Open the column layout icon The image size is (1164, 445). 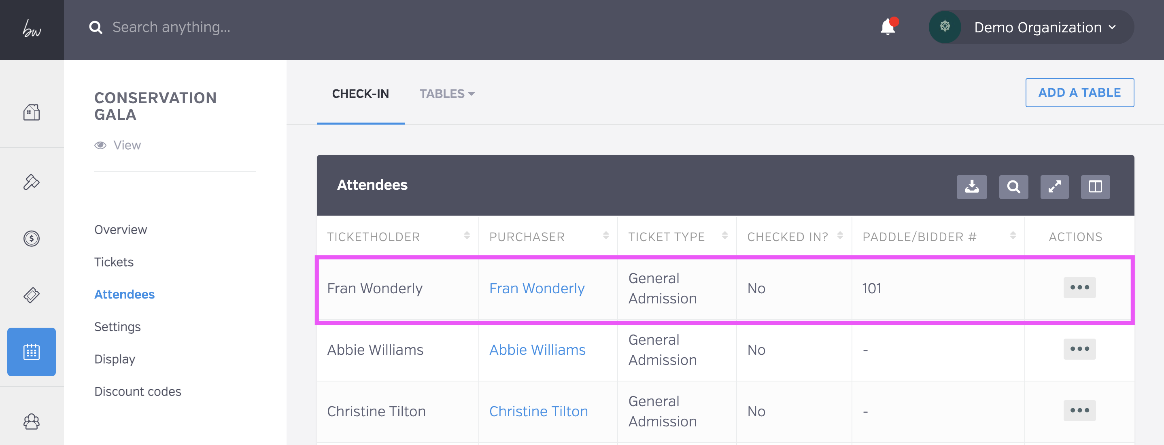(1095, 186)
